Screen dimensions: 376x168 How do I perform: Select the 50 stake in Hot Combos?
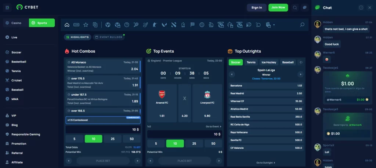pyautogui.click(x=132, y=139)
